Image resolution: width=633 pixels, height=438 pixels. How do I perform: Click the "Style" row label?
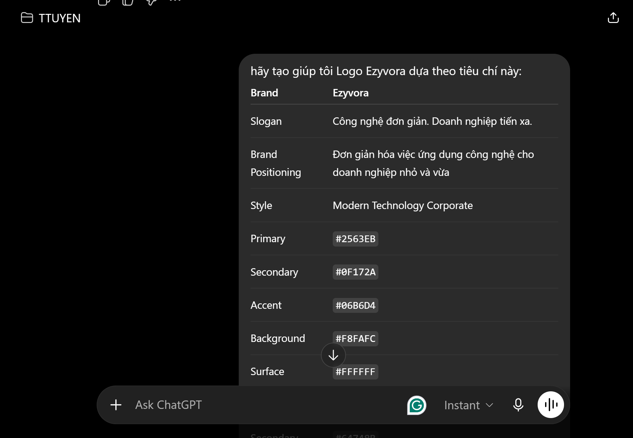pyautogui.click(x=261, y=205)
